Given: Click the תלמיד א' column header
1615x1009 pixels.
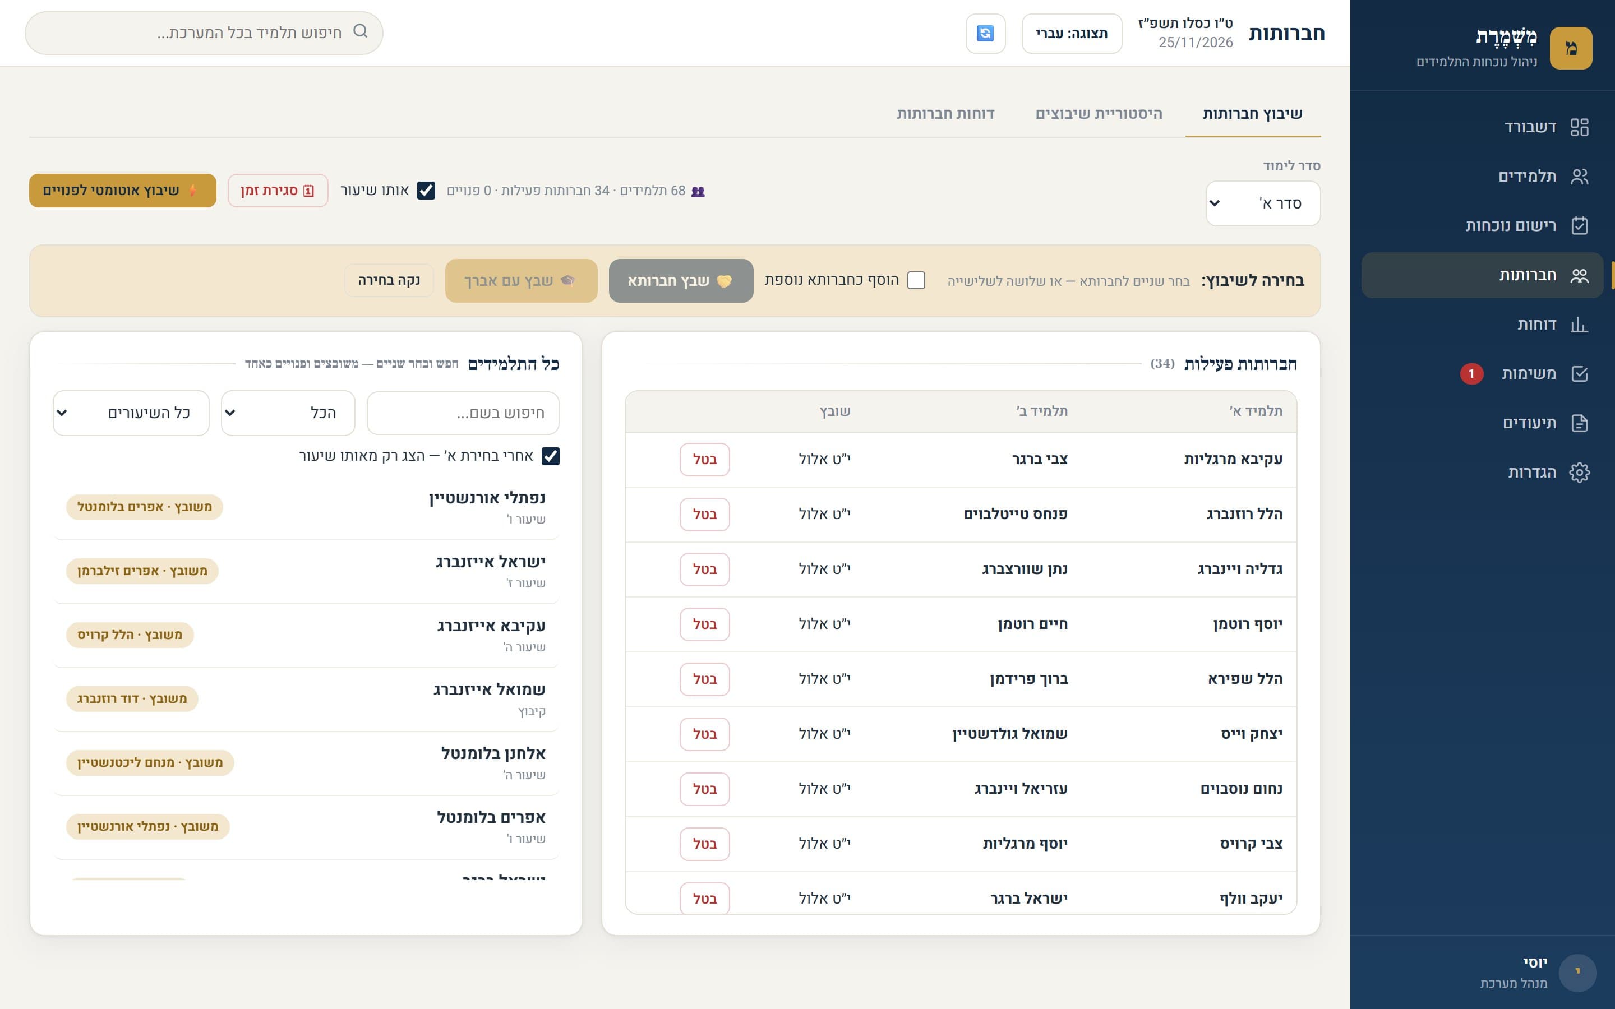Looking at the screenshot, I should (1256, 411).
